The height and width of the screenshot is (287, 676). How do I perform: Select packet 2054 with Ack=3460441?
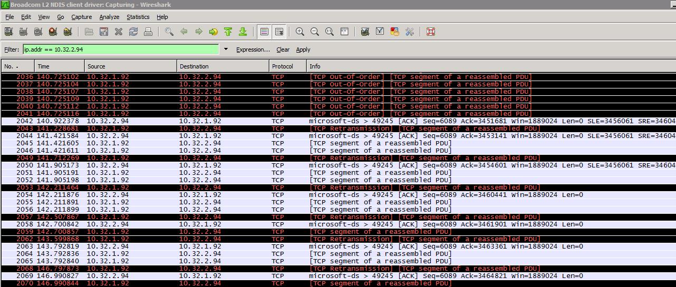(338, 195)
